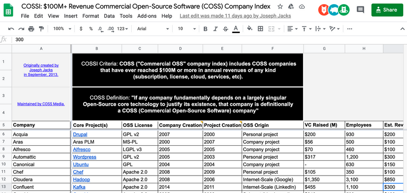Print the spreadsheet using the printer icon
The width and height of the screenshot is (407, 193).
31,29
